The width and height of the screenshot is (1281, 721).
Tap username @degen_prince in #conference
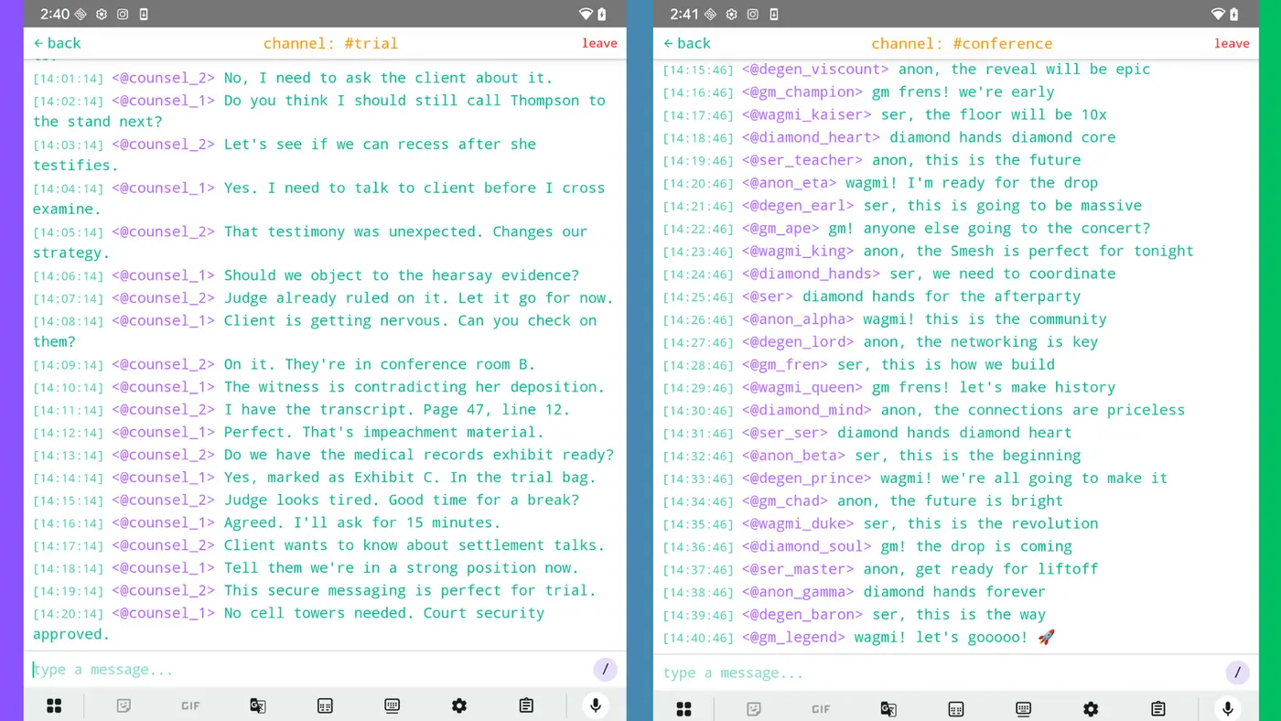(807, 478)
